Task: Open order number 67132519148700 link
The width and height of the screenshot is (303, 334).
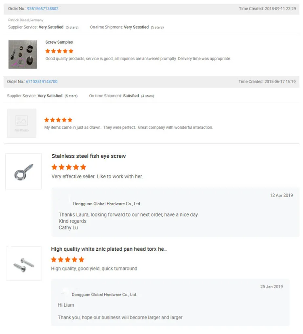Action: point(42,82)
